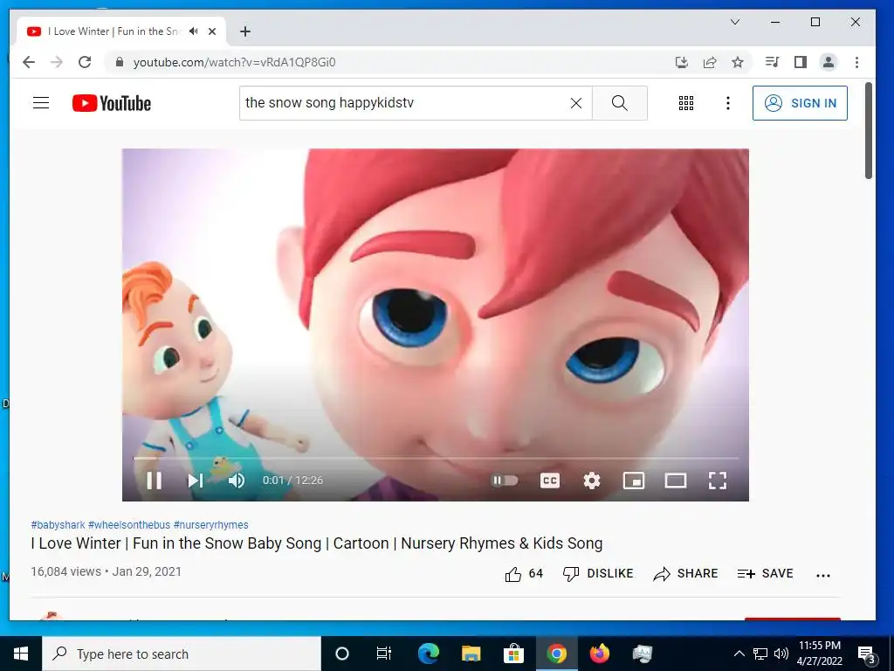Select the I Love Winter tab
The width and height of the screenshot is (894, 671).
[120, 31]
